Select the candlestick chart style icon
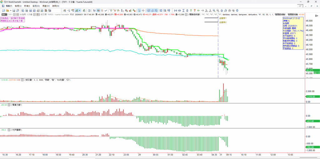320x159 pixels. click(x=98, y=10)
